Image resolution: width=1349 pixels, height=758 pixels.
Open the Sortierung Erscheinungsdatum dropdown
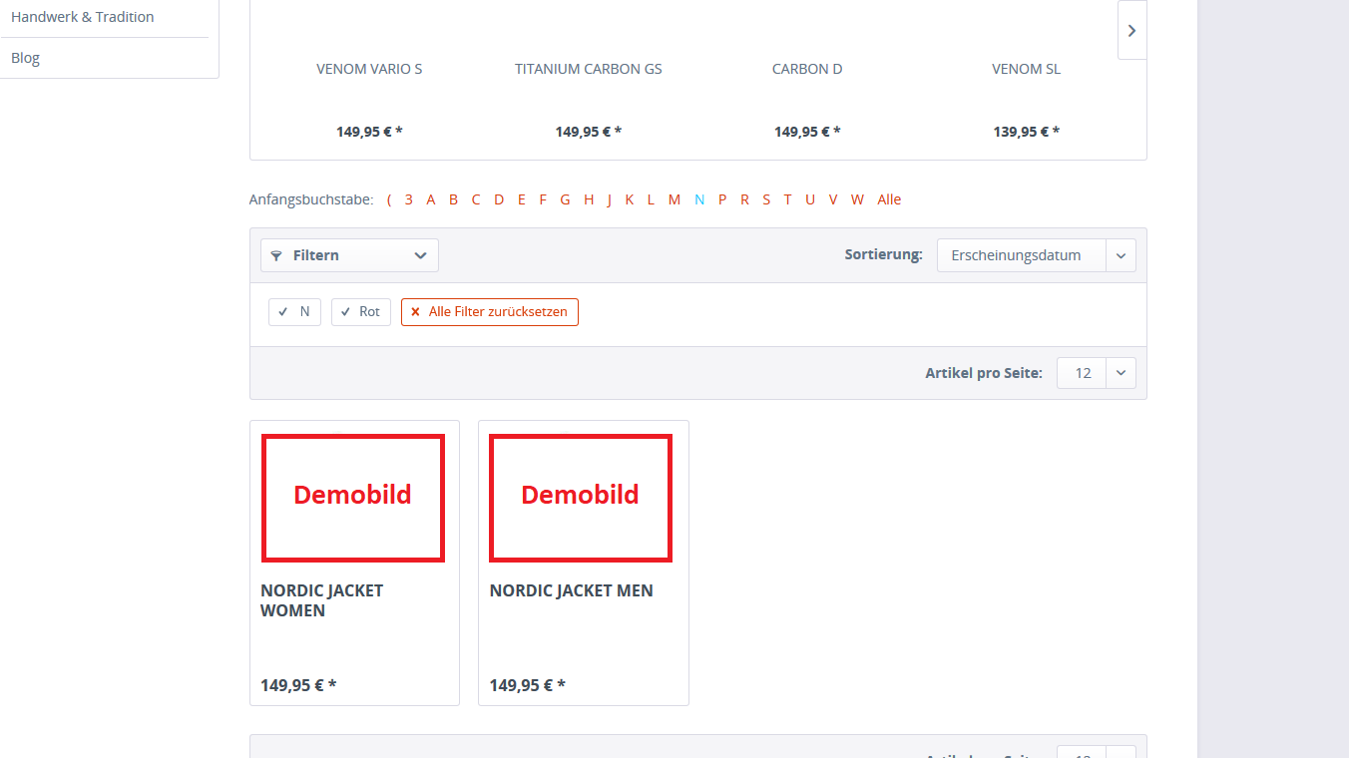(x=1036, y=255)
